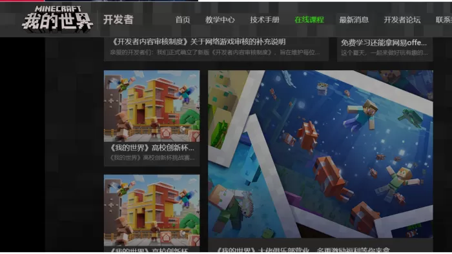452x254 pixels.
Task: Open 最新消息 navigation link
Action: coord(354,20)
